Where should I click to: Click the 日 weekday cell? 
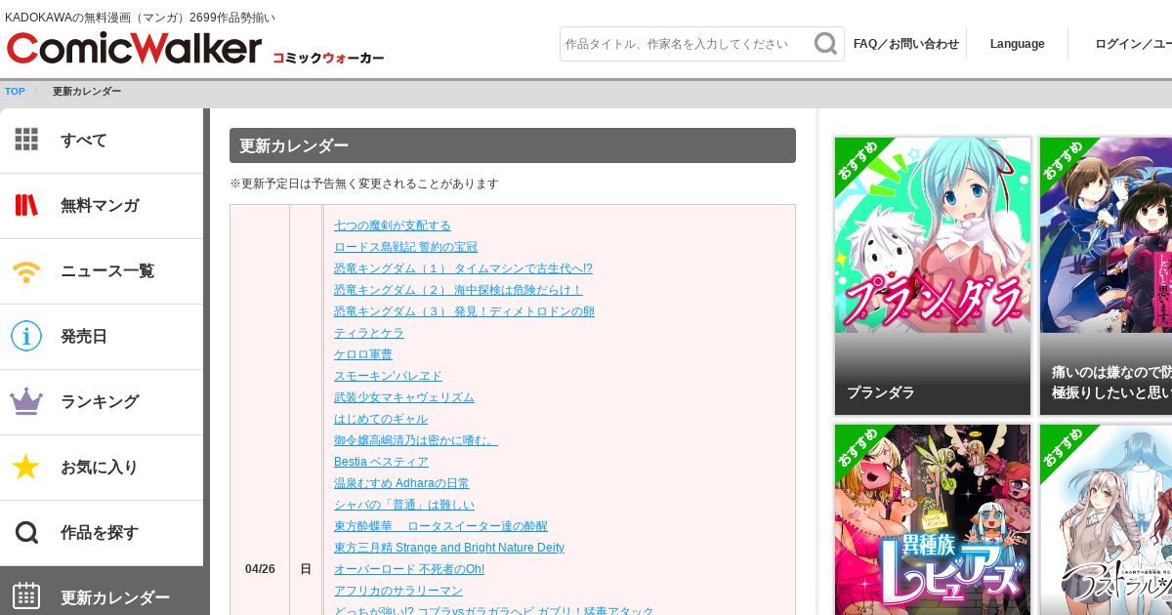click(306, 569)
